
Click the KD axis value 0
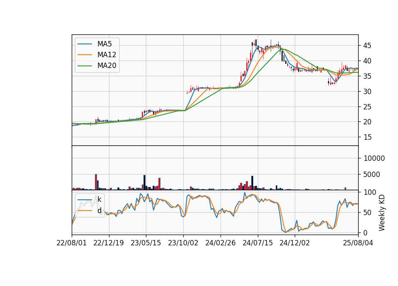point(365,233)
